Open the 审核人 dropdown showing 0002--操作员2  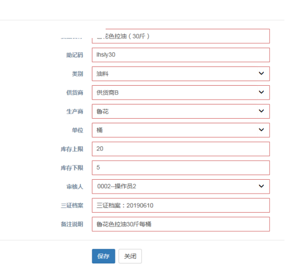(x=181, y=186)
